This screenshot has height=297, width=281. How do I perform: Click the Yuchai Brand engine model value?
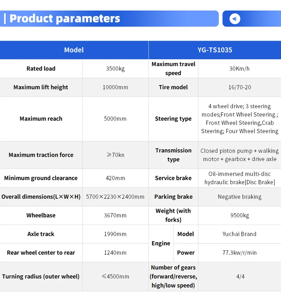tap(240, 234)
